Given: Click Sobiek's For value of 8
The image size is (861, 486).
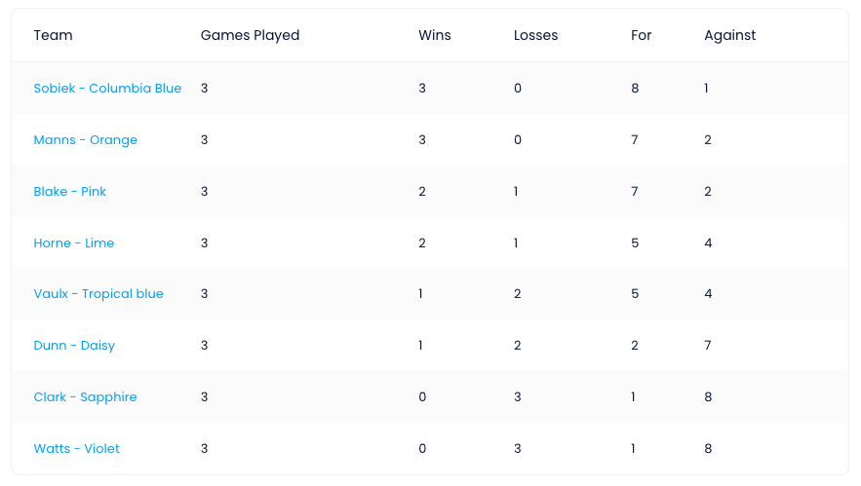Looking at the screenshot, I should click(x=635, y=89).
